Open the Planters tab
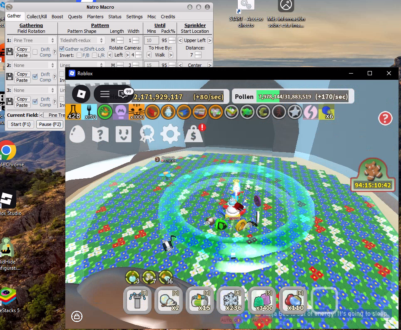 pos(95,17)
